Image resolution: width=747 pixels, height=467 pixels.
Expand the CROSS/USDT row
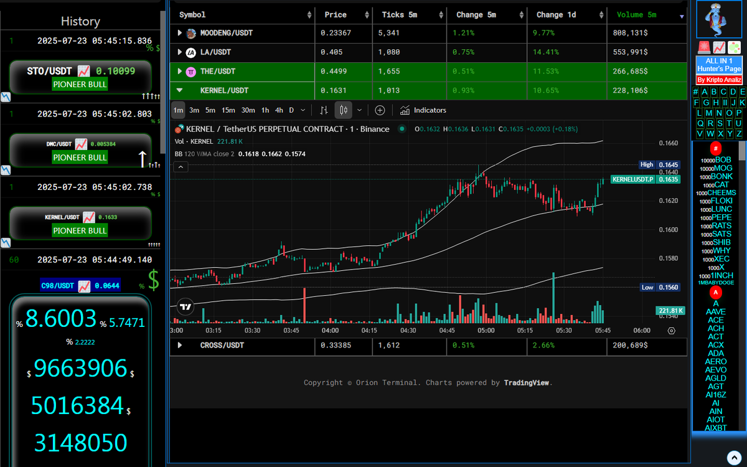pyautogui.click(x=180, y=345)
